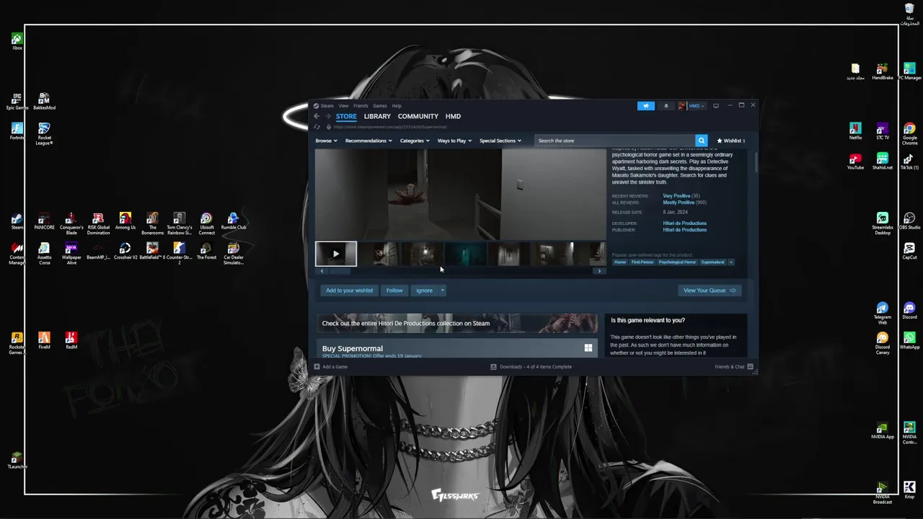Screen dimensions: 923x519
Task: Click the store search magnifier button
Action: tap(701, 141)
